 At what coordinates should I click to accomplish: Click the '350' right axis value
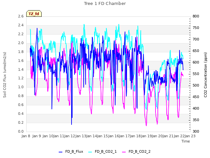point(196,120)
